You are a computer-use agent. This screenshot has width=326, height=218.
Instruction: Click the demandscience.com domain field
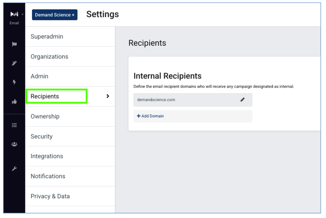click(x=193, y=100)
